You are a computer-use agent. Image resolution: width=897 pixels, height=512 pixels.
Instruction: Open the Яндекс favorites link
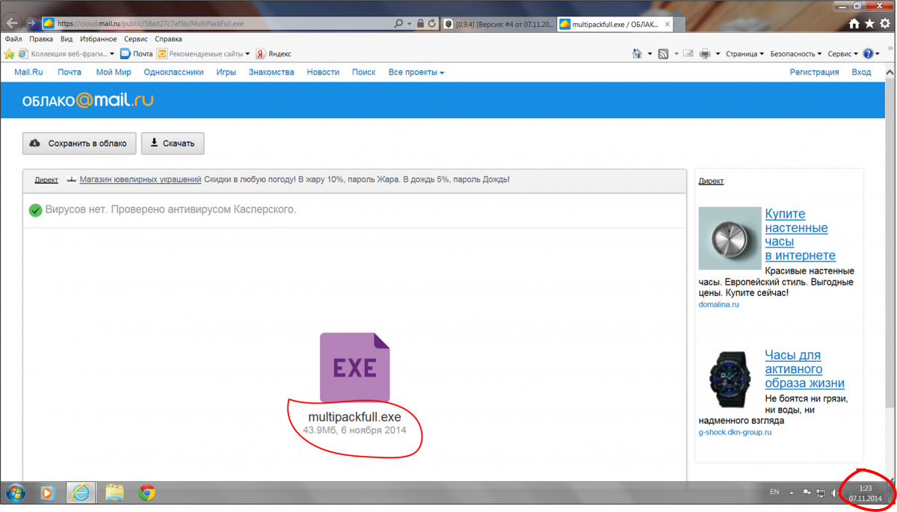coord(274,54)
